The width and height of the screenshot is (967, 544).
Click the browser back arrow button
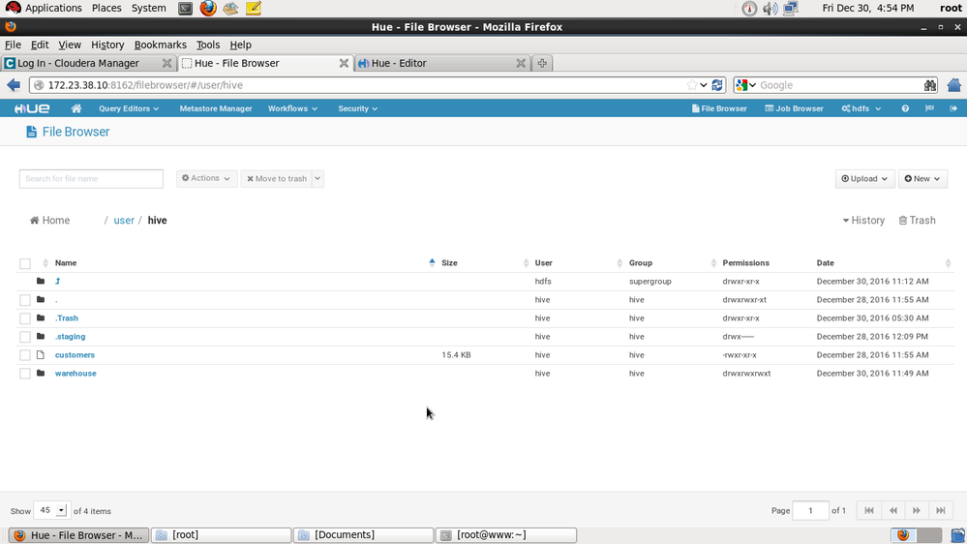pyautogui.click(x=14, y=85)
